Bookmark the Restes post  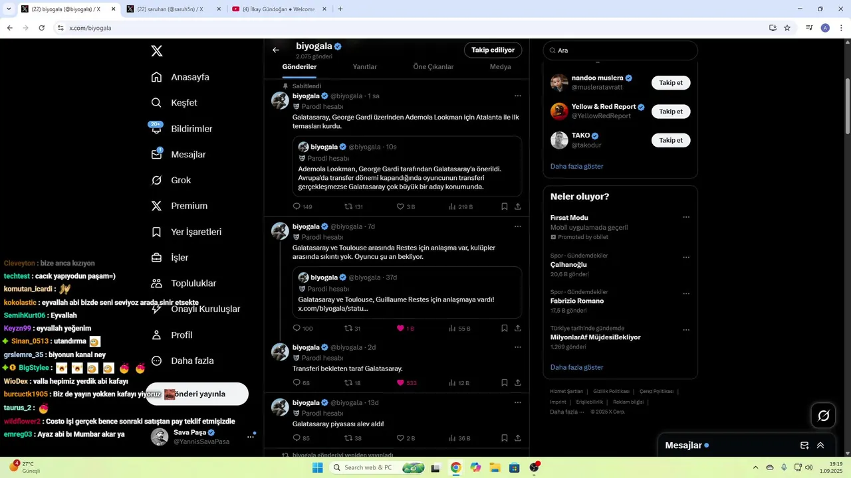(x=505, y=328)
